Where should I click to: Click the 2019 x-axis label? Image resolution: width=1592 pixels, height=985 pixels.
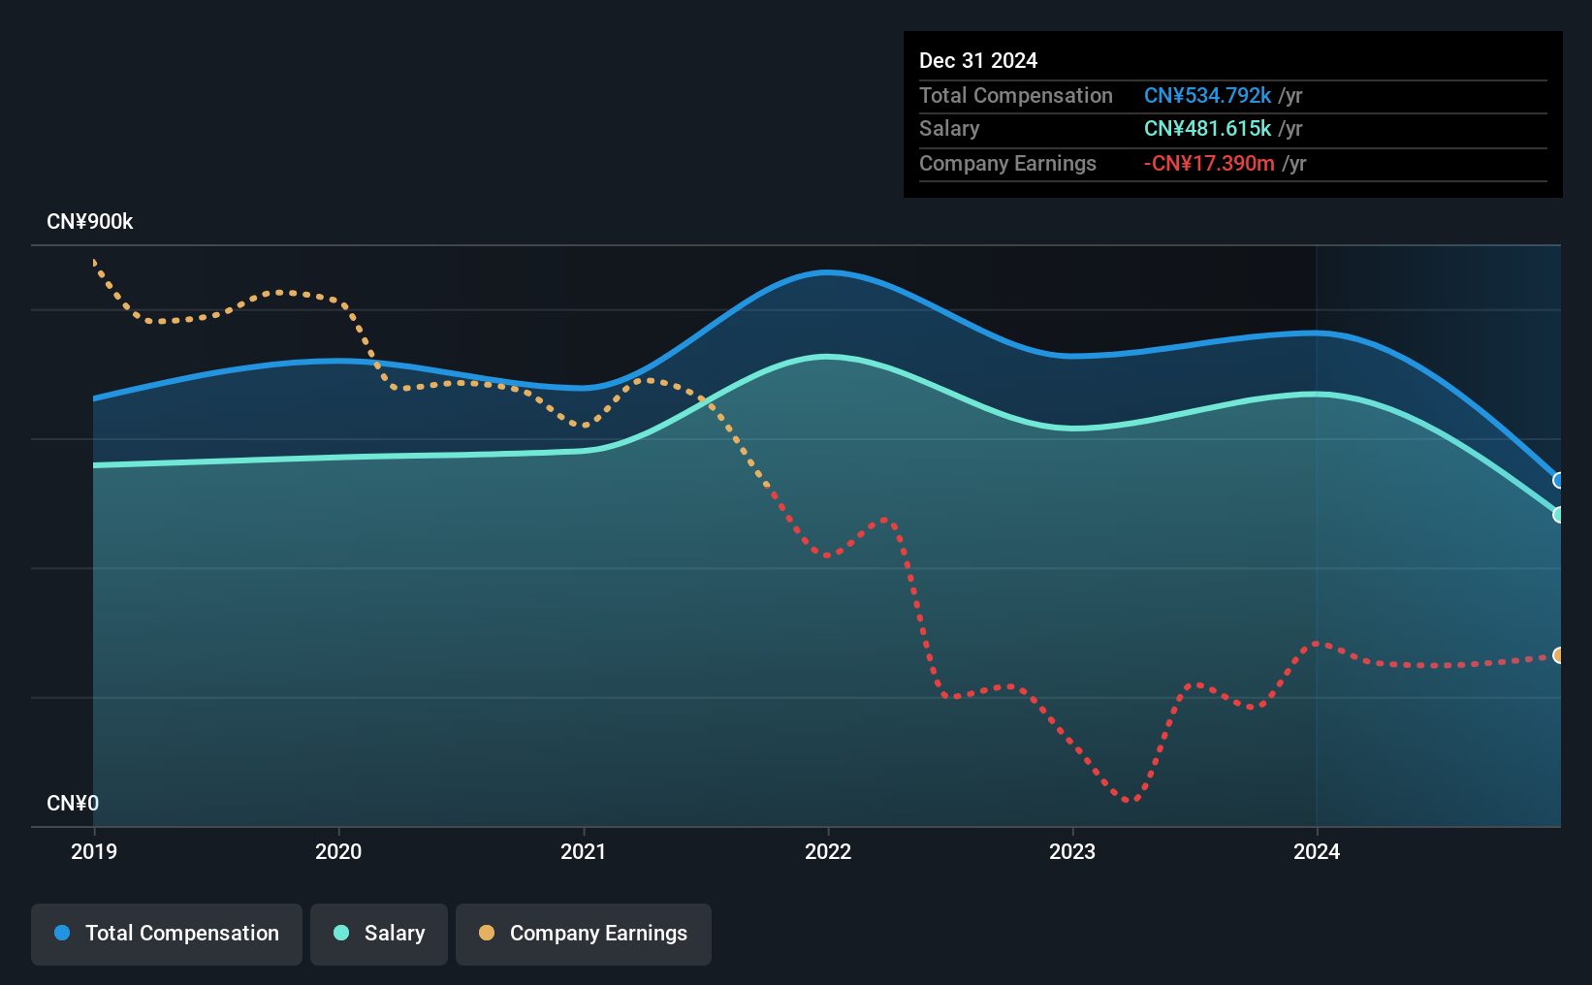point(94,851)
